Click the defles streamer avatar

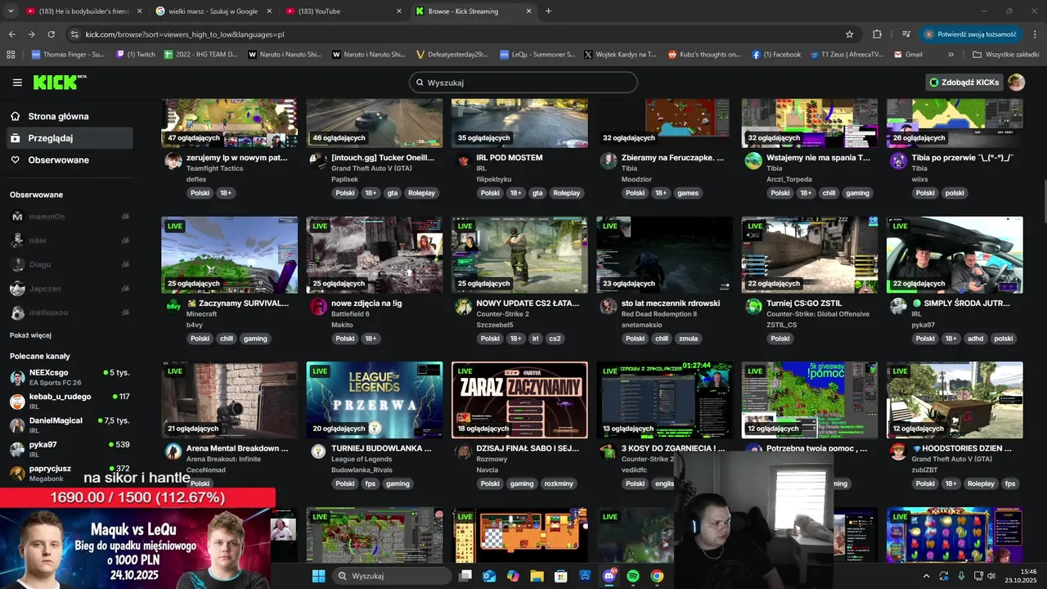click(x=173, y=161)
